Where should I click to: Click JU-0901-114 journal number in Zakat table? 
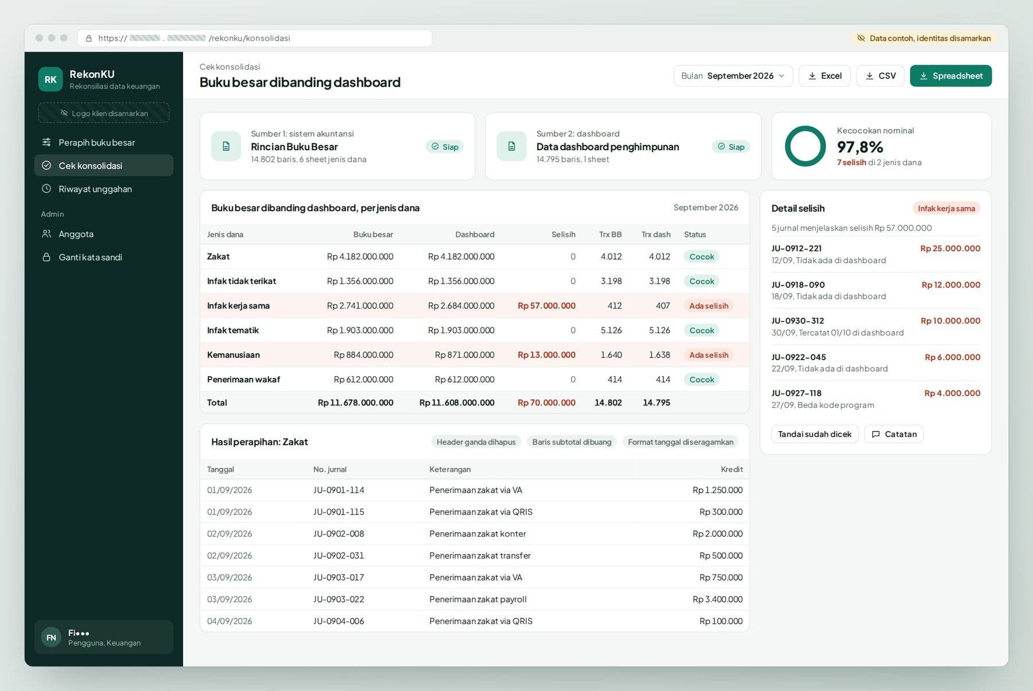point(339,490)
